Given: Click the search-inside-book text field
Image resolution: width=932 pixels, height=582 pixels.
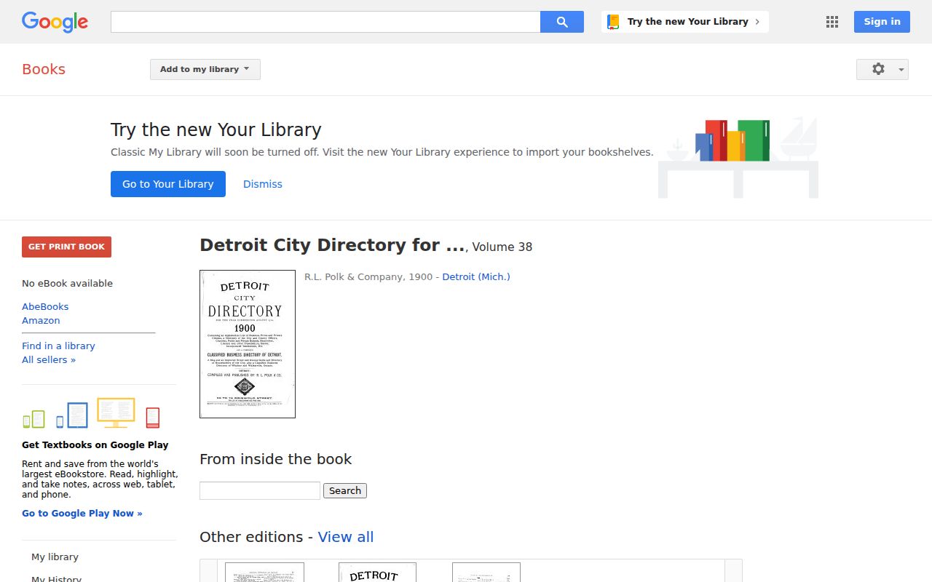Looking at the screenshot, I should point(260,491).
